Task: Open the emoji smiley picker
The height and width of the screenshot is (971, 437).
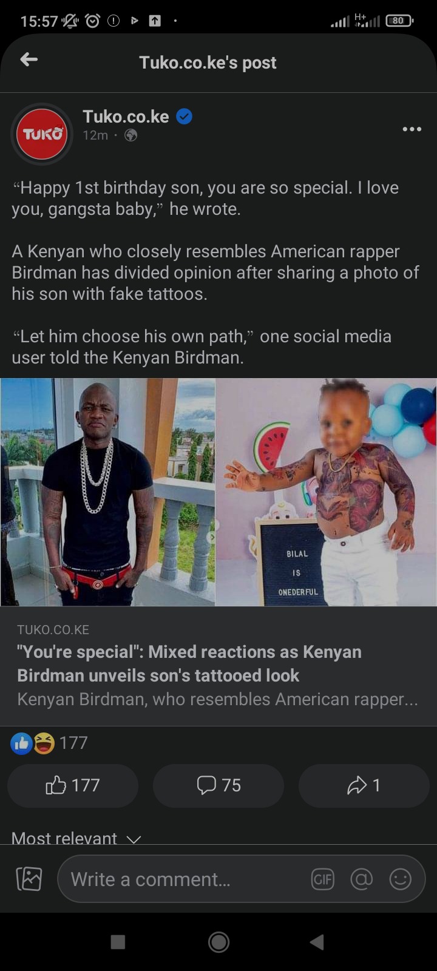Action: (x=400, y=879)
